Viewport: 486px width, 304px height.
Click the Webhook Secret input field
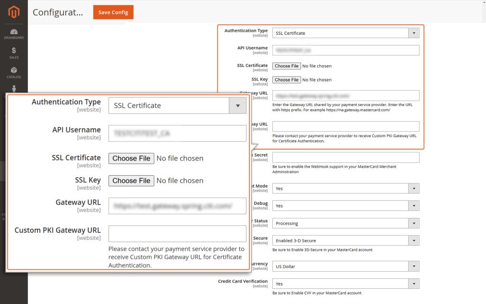[346, 157]
